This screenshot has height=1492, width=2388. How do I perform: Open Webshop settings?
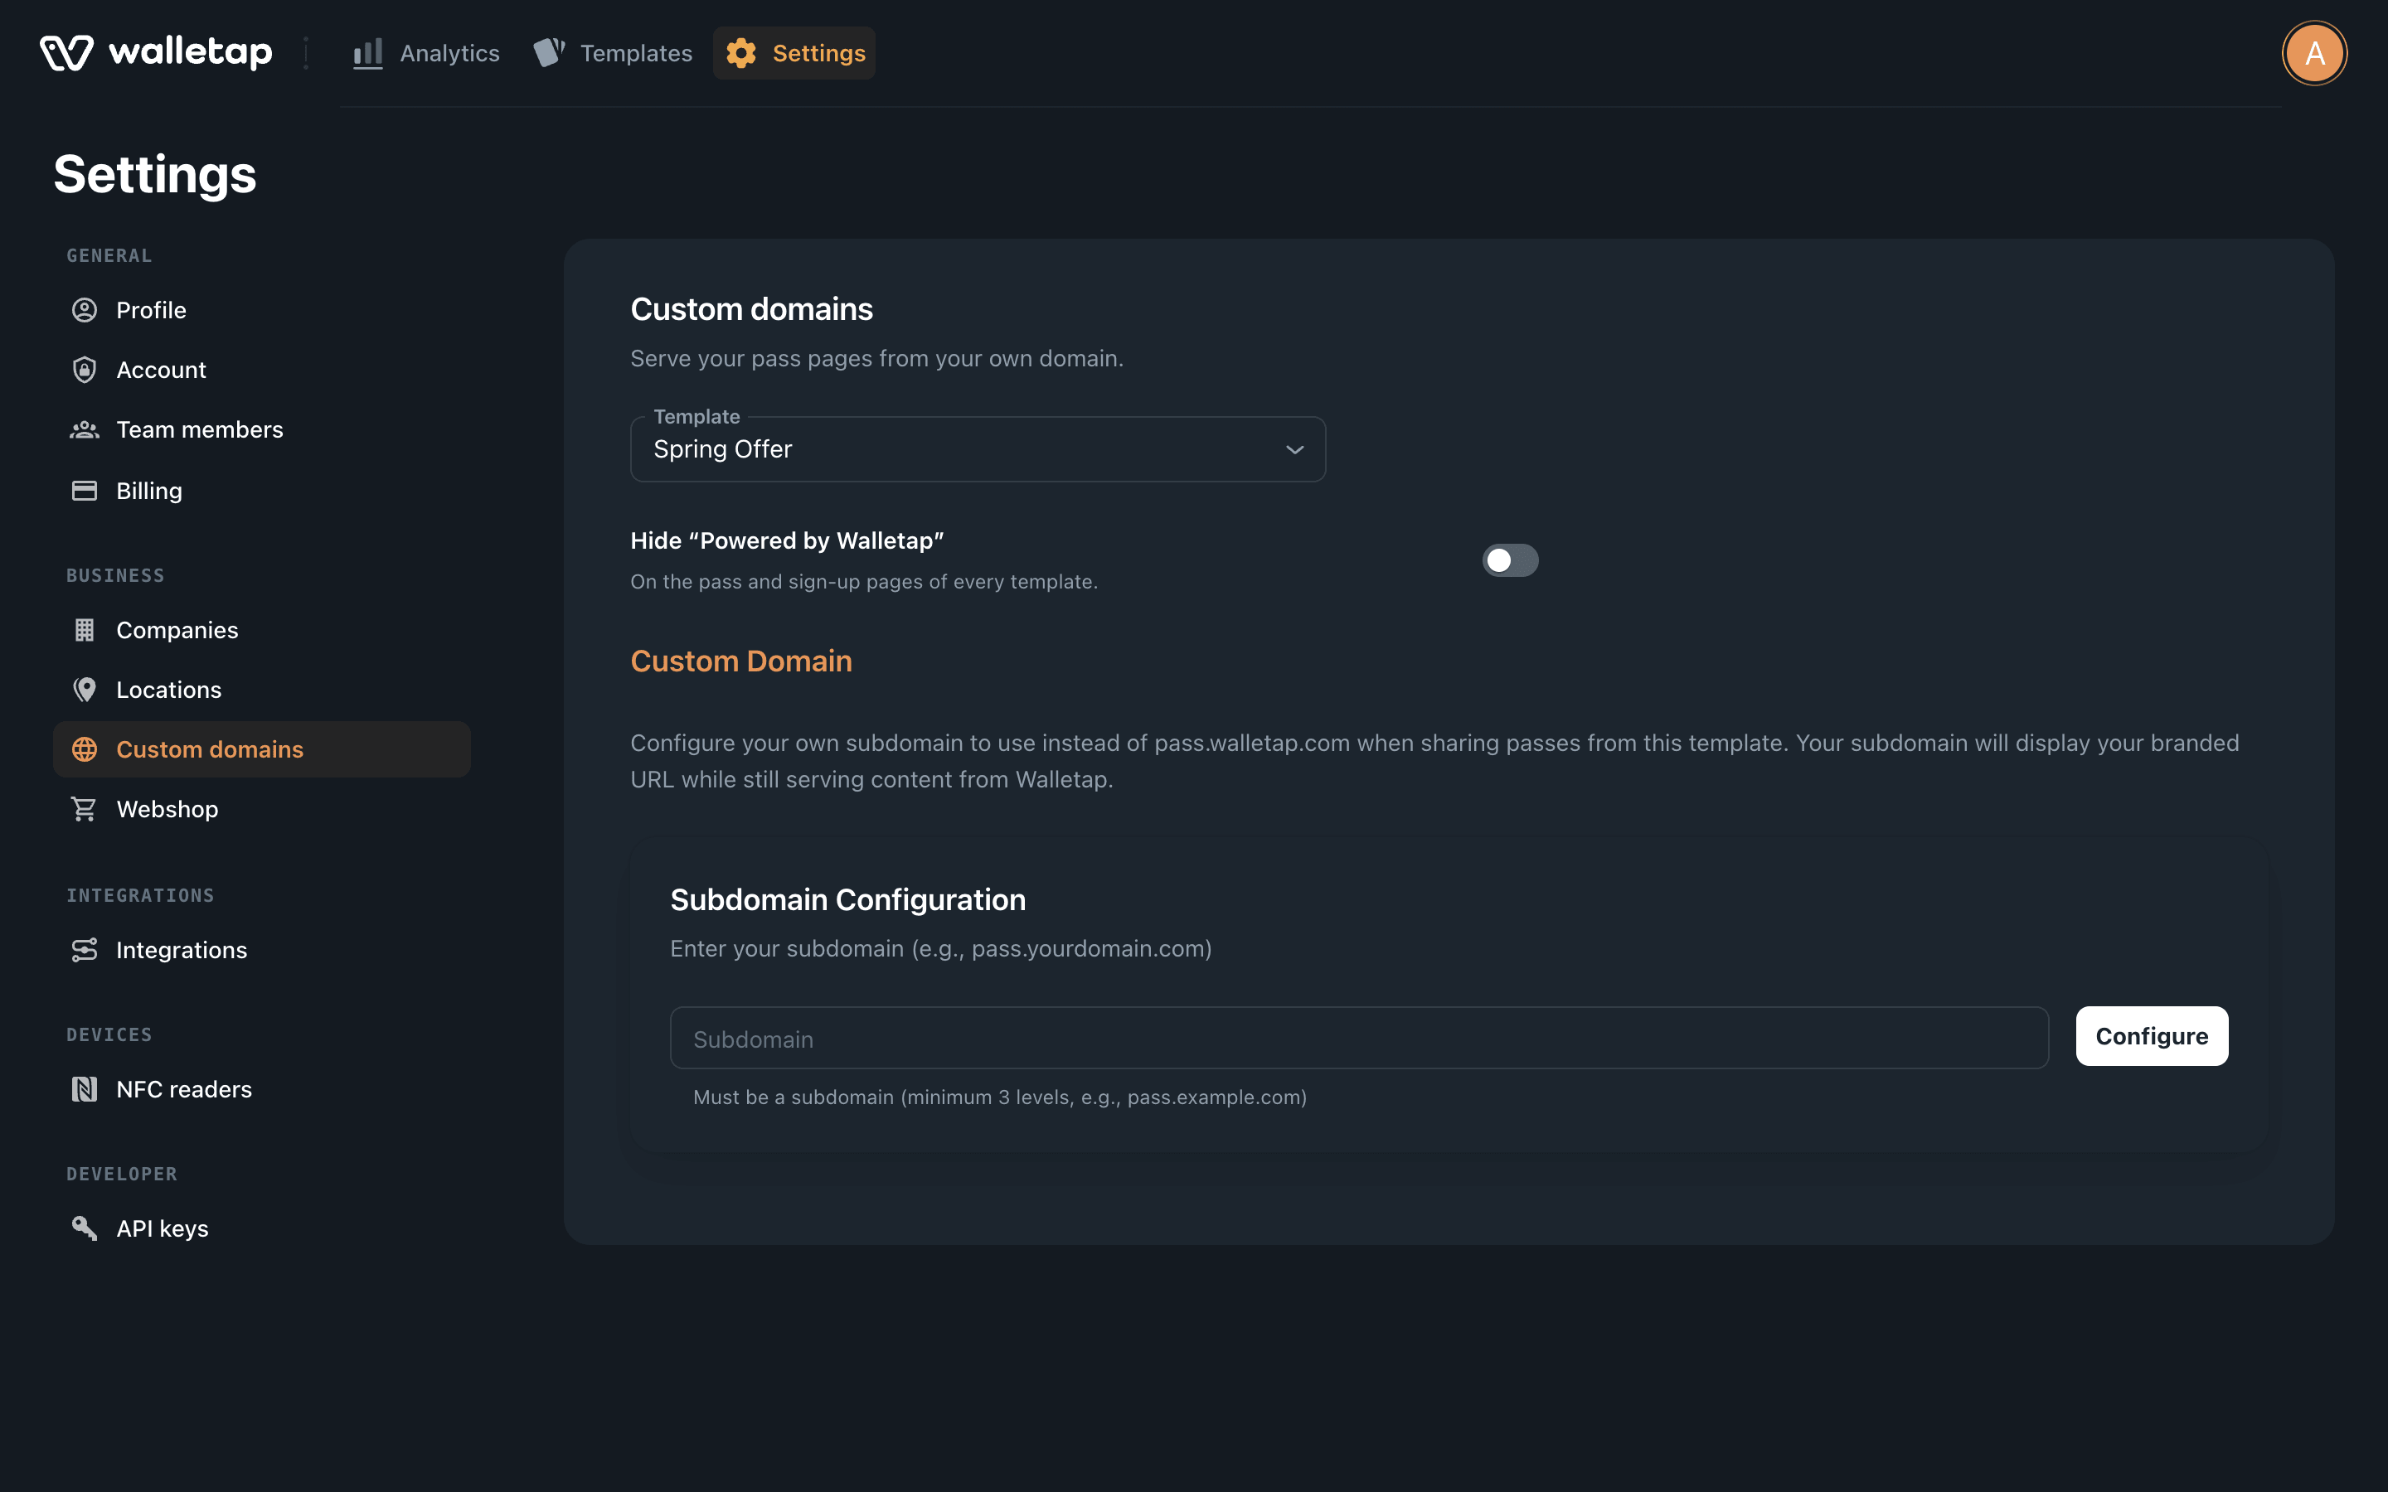261,809
